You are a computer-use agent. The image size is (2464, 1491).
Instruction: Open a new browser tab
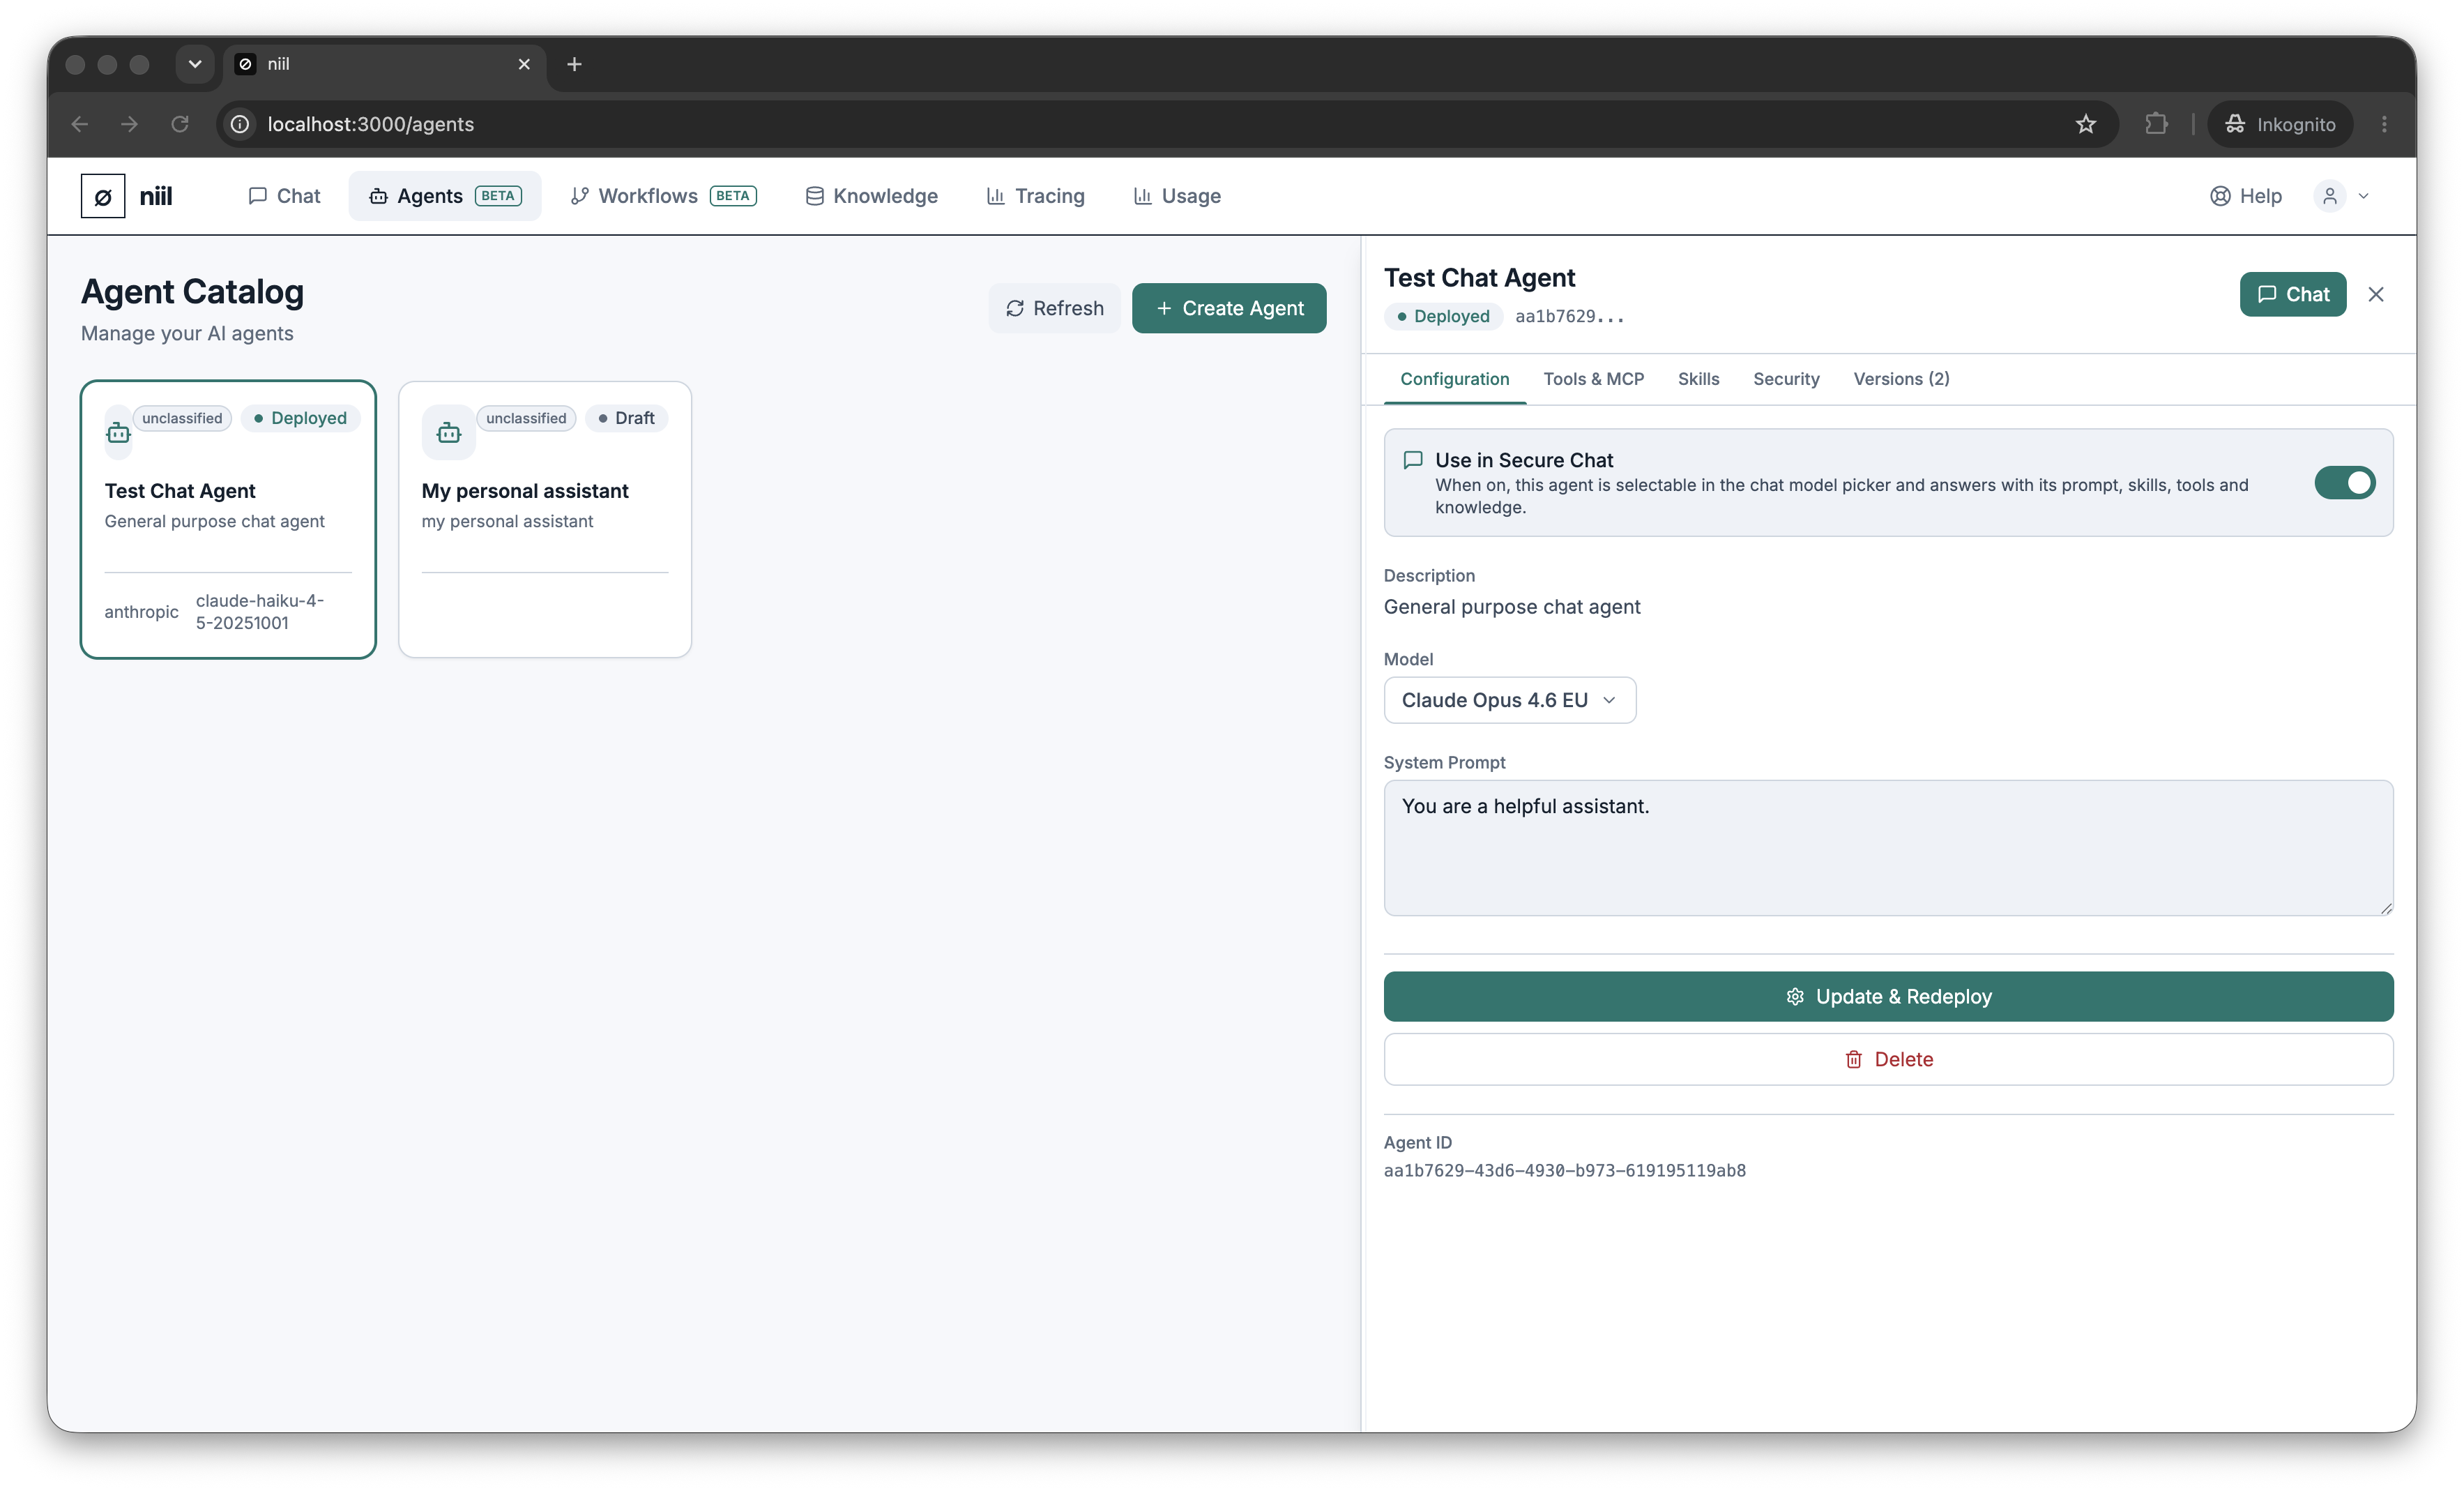[574, 64]
